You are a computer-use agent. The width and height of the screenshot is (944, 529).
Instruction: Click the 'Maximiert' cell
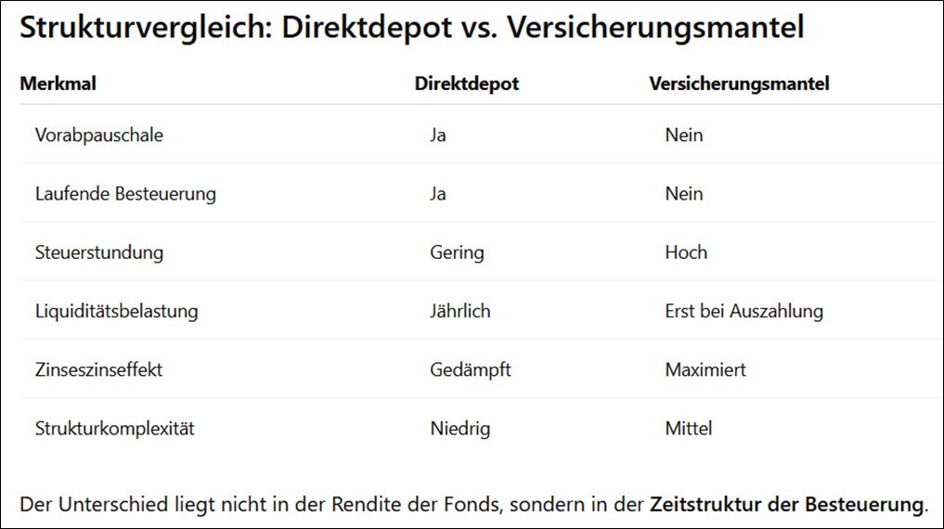[705, 369]
